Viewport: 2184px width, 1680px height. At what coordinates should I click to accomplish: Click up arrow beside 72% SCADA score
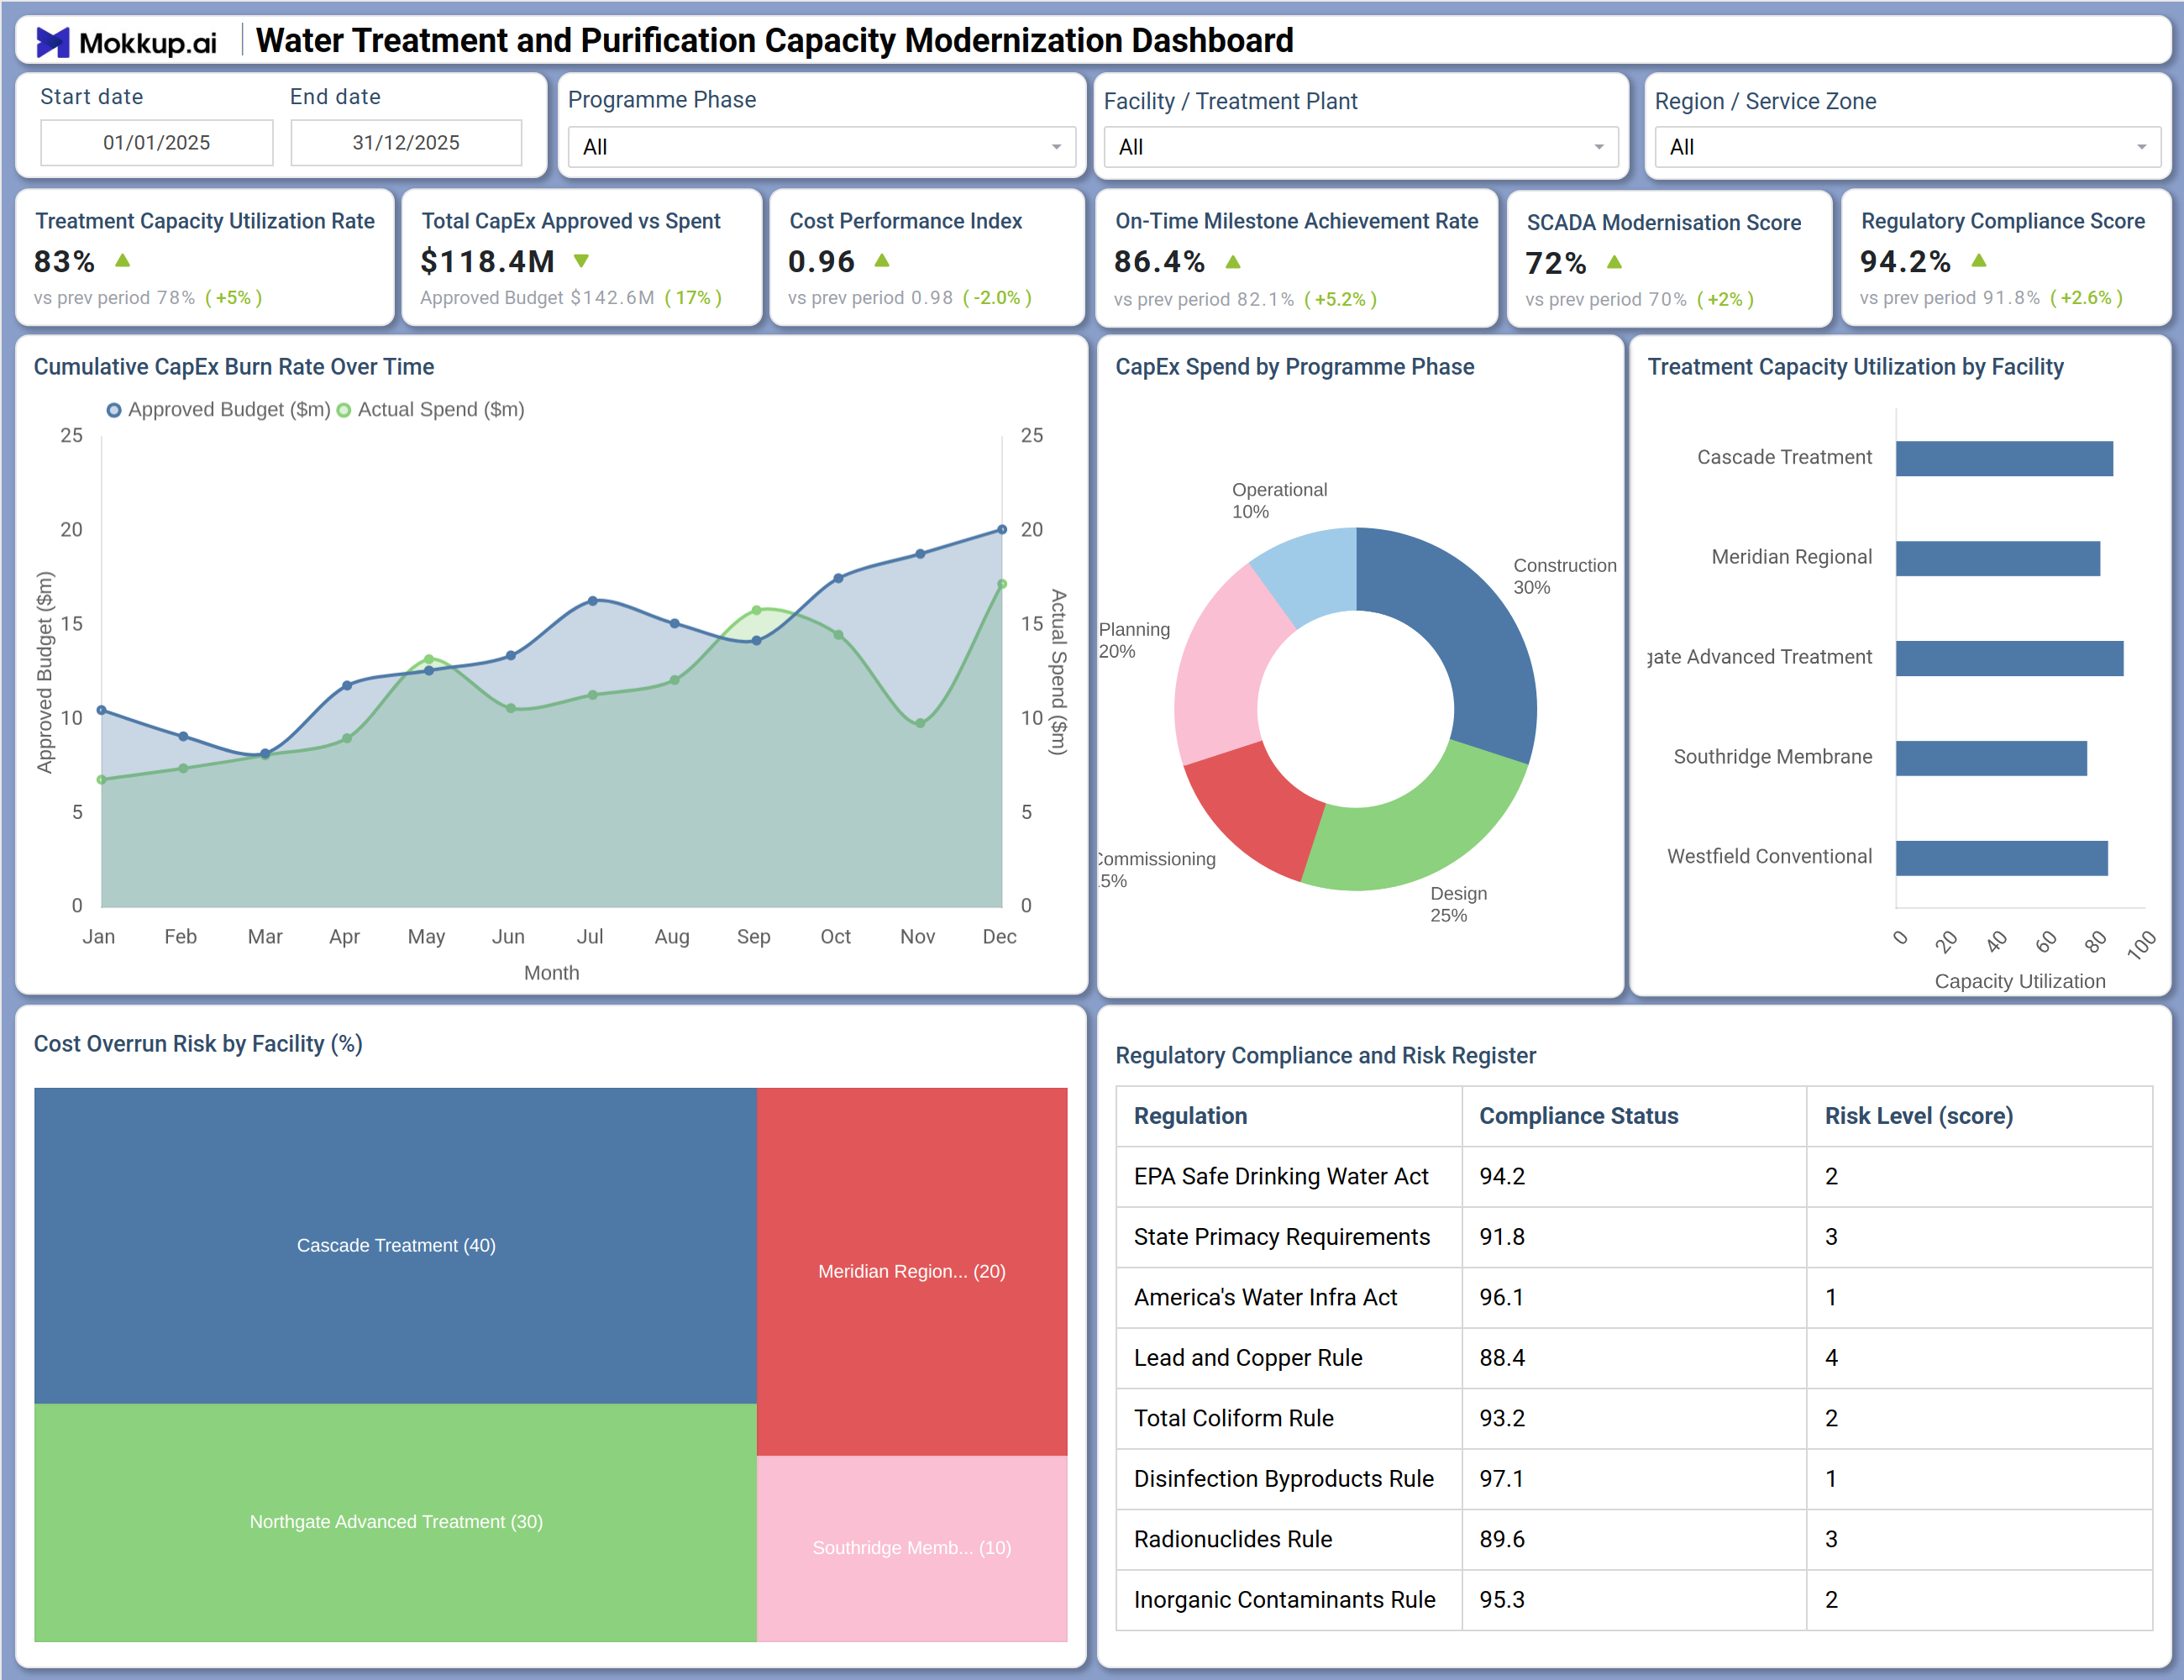(1614, 263)
